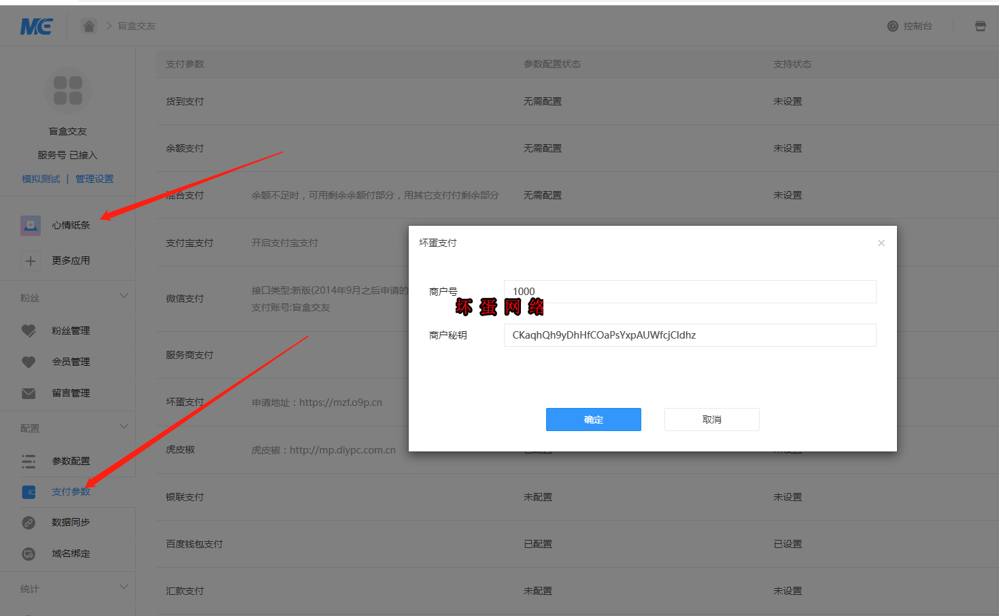Screen dimensions: 999x616
Task: Go to home via house icon
Action: point(89,26)
